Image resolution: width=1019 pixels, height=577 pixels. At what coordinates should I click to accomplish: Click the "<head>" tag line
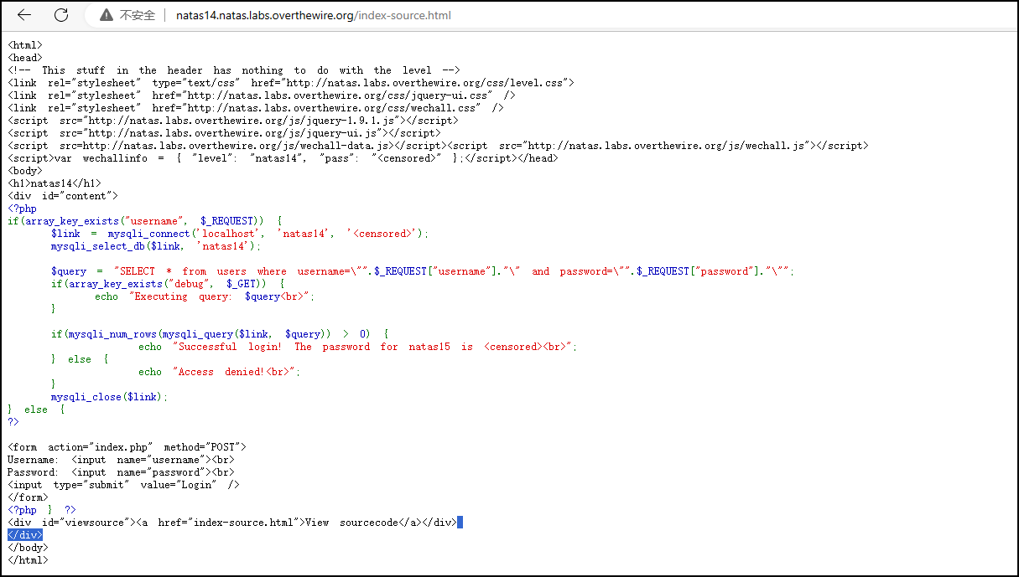(24, 58)
